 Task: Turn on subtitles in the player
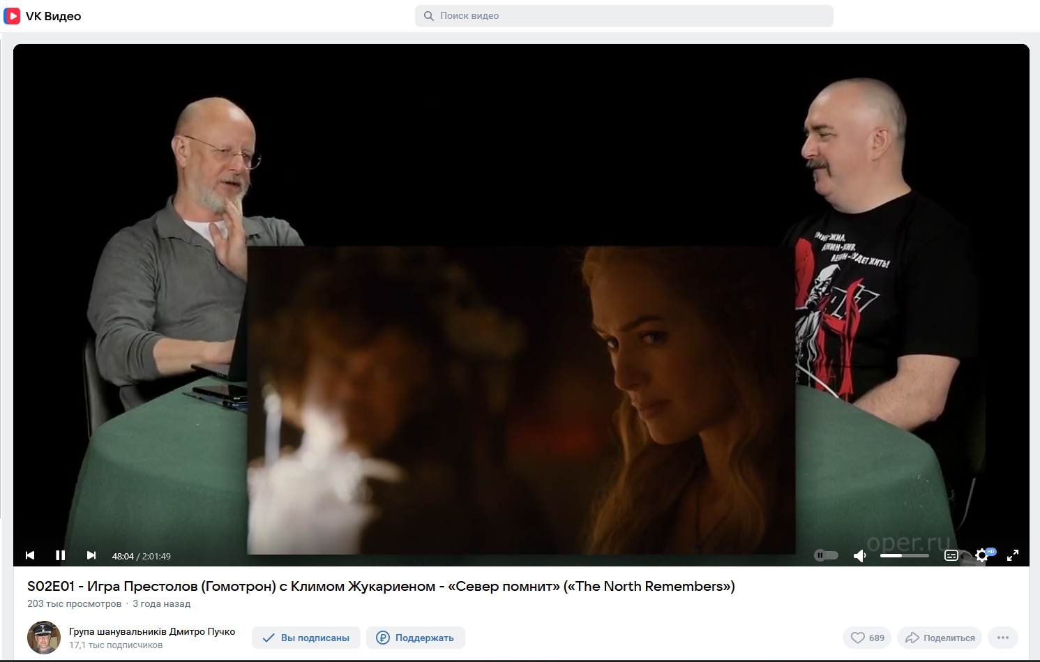click(951, 555)
